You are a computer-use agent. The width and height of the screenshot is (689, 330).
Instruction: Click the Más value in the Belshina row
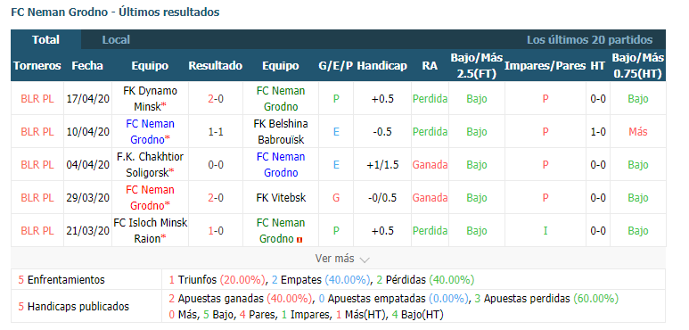637,132
